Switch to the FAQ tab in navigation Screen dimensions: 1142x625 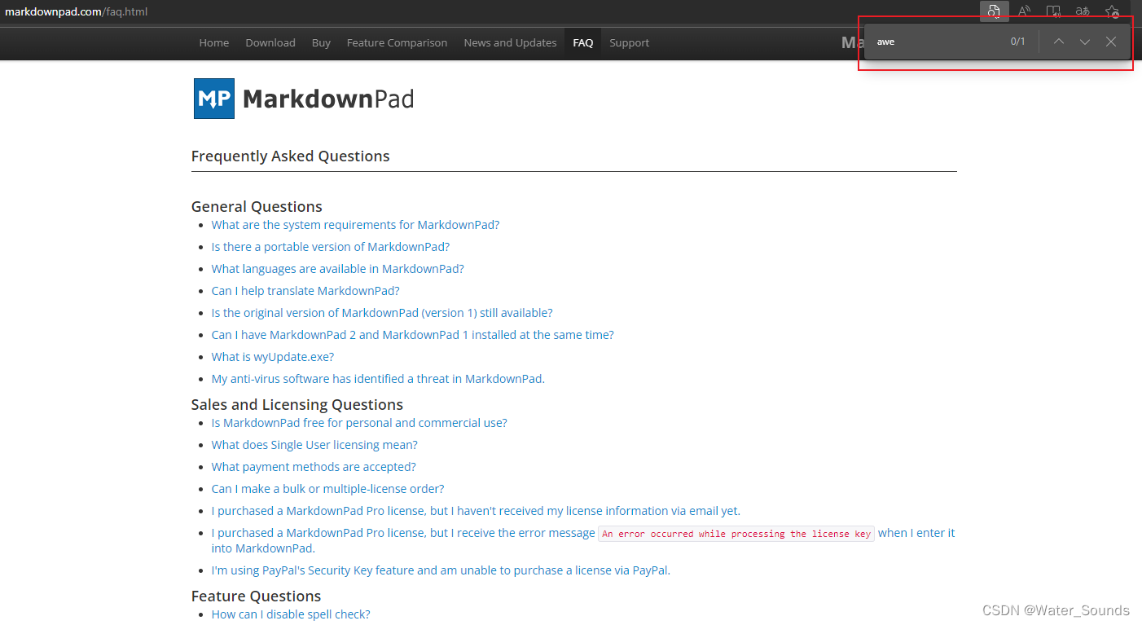[x=582, y=42]
